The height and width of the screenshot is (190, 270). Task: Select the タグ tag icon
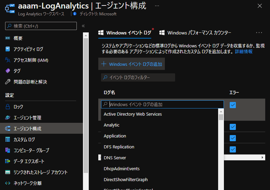tap(8, 71)
